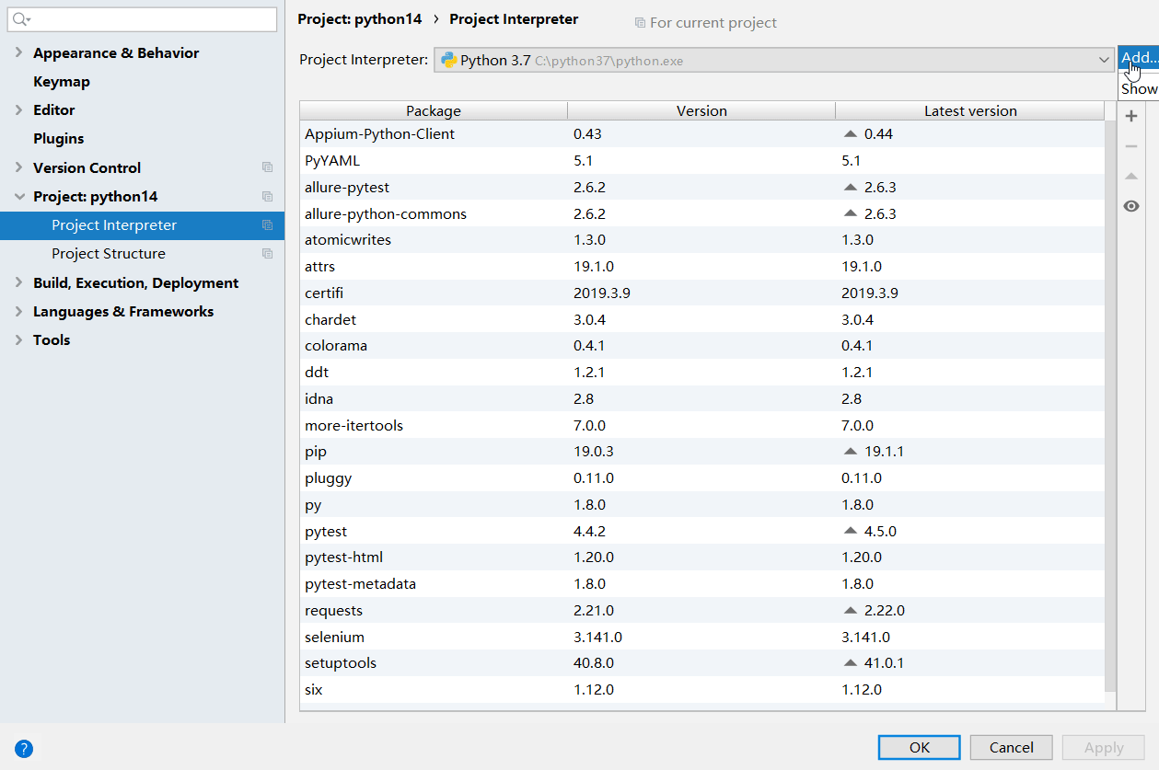Collapse the Project: python14 section
This screenshot has width=1159, height=770.
click(x=19, y=197)
